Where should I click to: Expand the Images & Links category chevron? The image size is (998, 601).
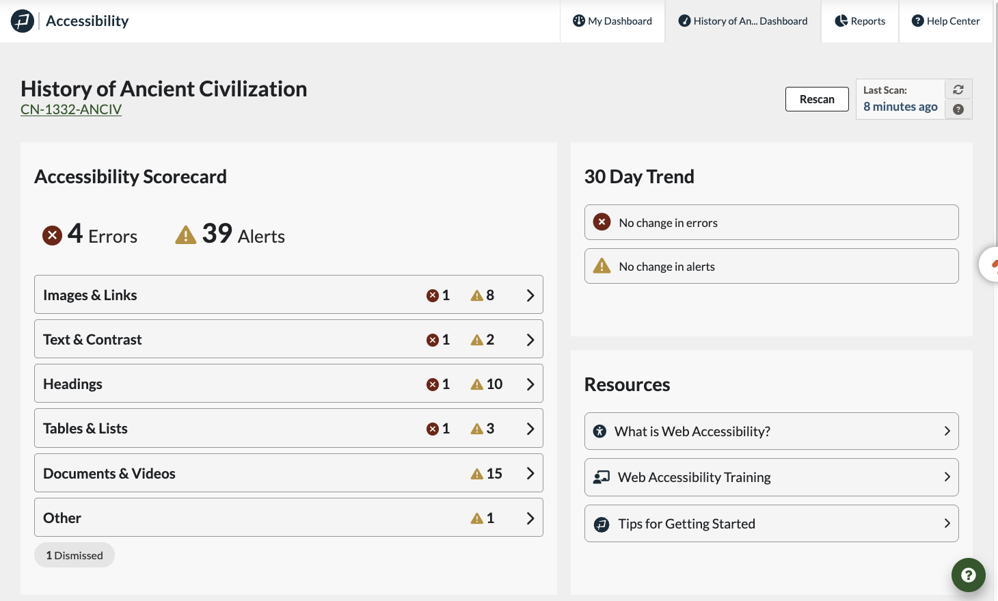[530, 295]
